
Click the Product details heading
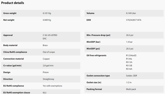(12, 3)
